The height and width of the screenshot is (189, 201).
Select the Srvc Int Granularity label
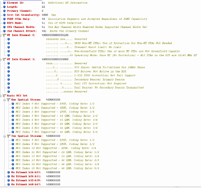(23, 15)
